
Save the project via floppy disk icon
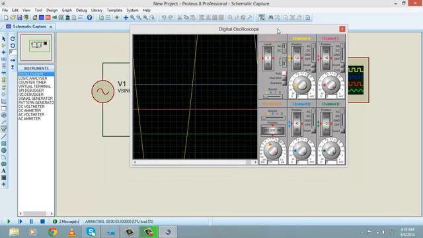click(x=19, y=18)
